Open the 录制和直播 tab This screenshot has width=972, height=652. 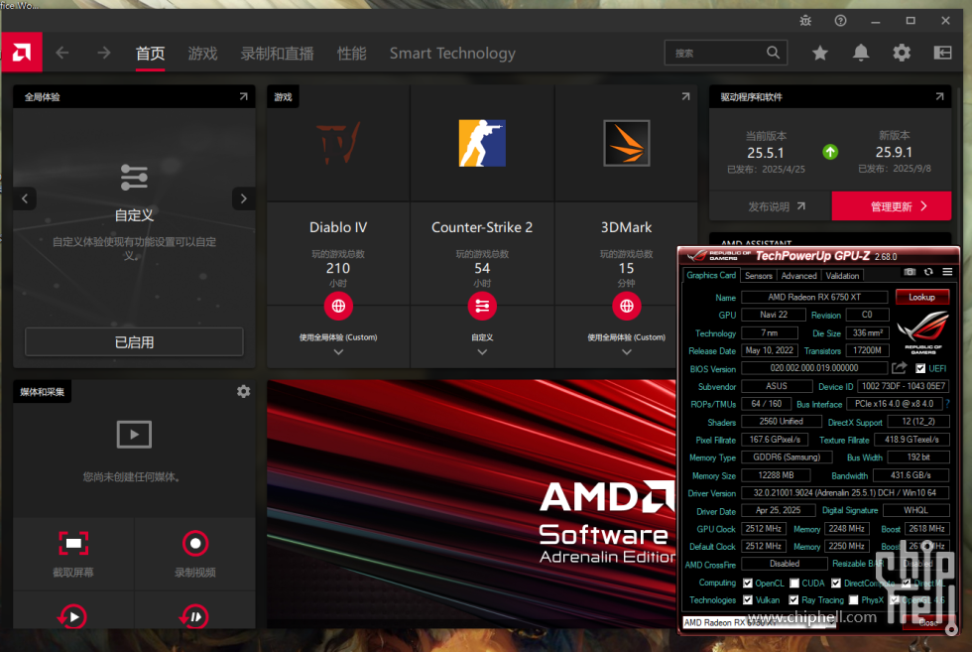[277, 54]
